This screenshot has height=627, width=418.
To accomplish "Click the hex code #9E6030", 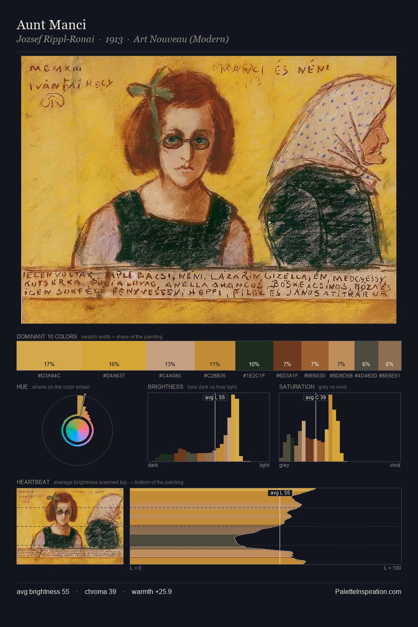I will coord(315,376).
